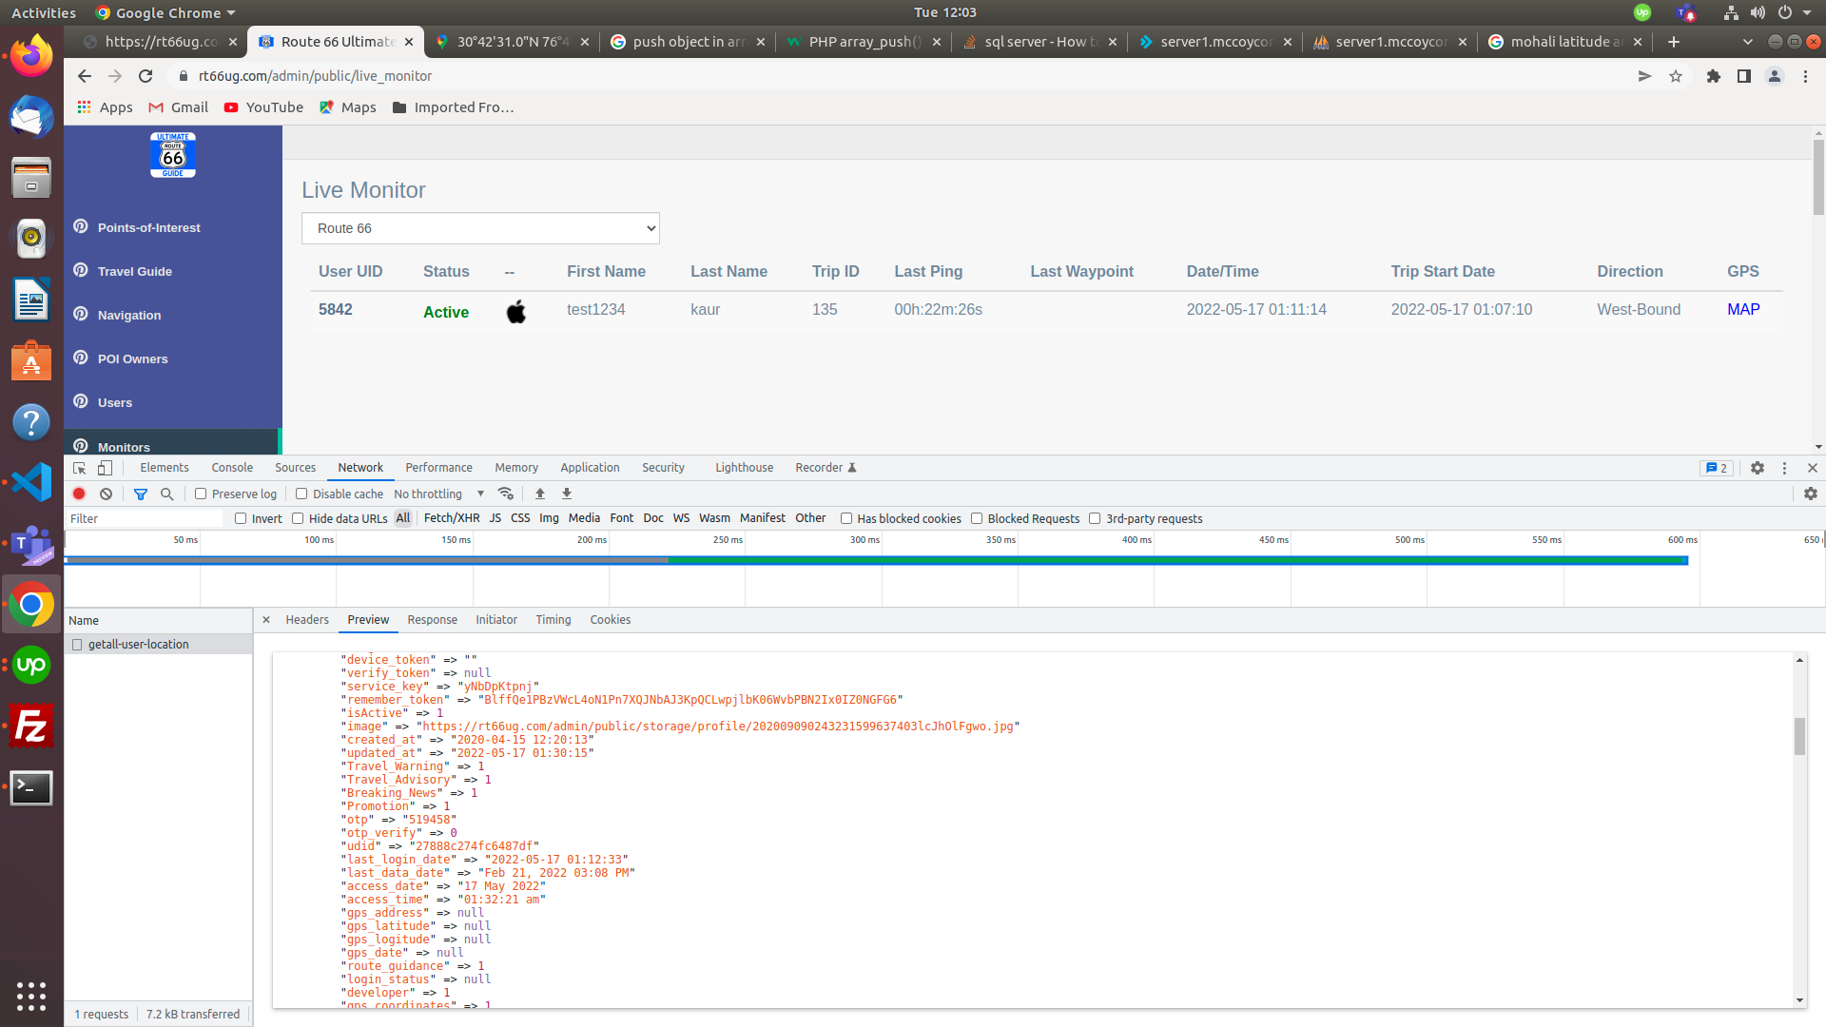Open the Route 66 dropdown
This screenshot has width=1826, height=1027.
tap(480, 228)
